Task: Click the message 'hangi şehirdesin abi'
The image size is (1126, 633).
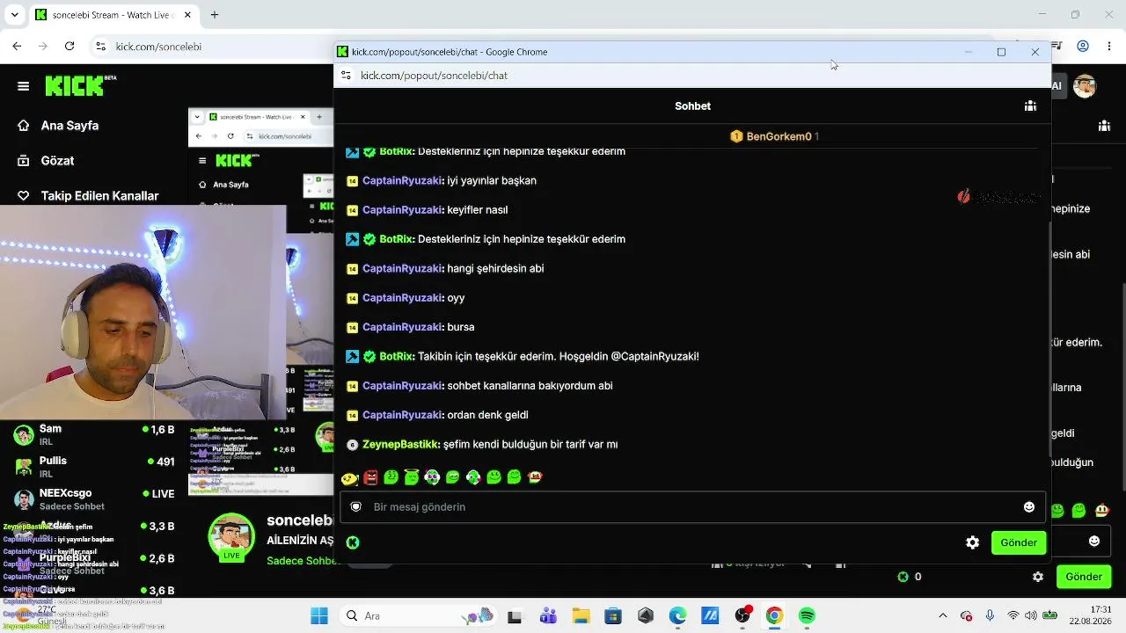Action: (x=495, y=268)
